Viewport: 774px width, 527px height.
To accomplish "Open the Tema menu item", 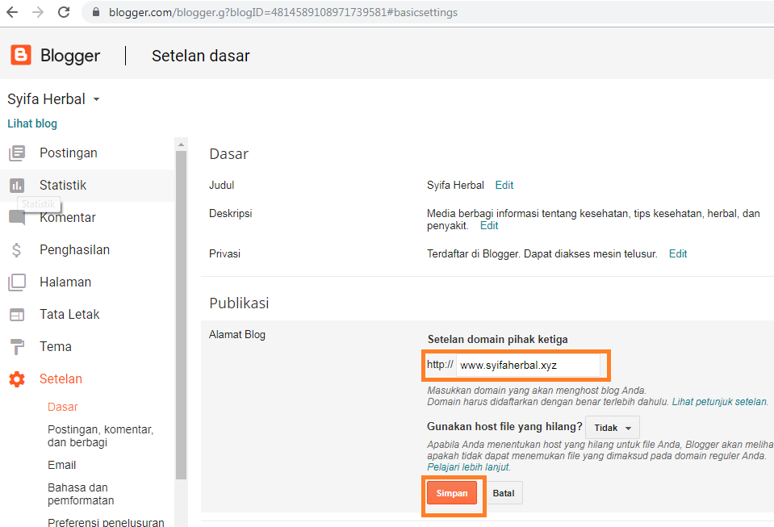I will (56, 346).
